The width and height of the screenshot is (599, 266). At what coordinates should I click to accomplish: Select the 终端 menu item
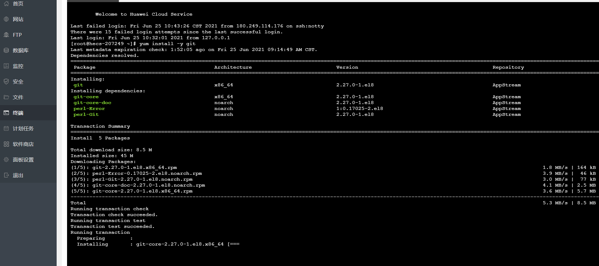click(x=28, y=113)
